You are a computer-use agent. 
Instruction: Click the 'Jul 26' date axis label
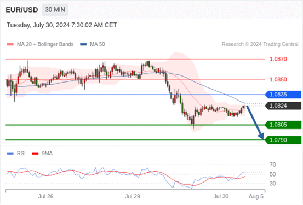(45, 196)
